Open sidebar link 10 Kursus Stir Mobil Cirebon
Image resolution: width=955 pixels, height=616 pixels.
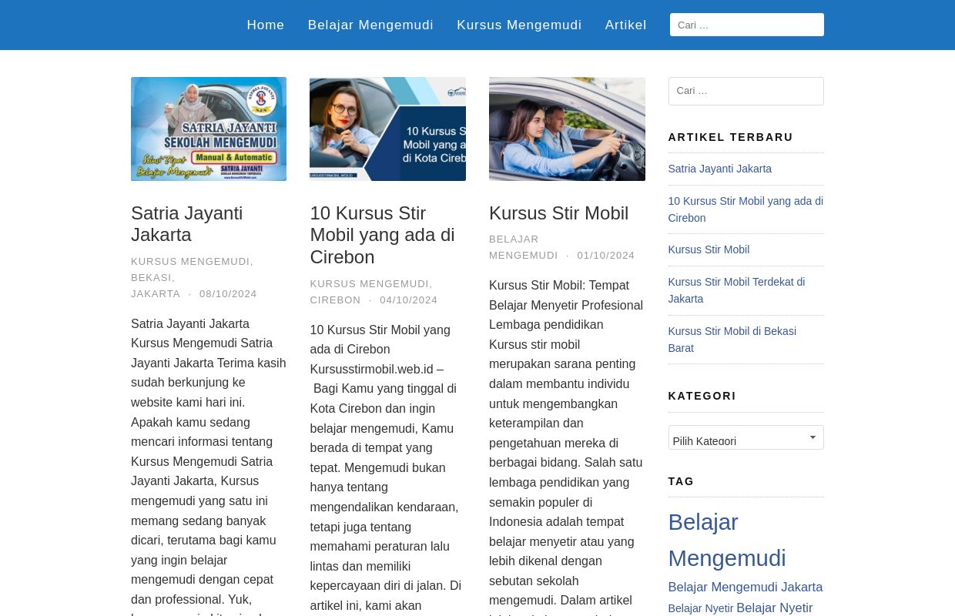tap(746, 209)
